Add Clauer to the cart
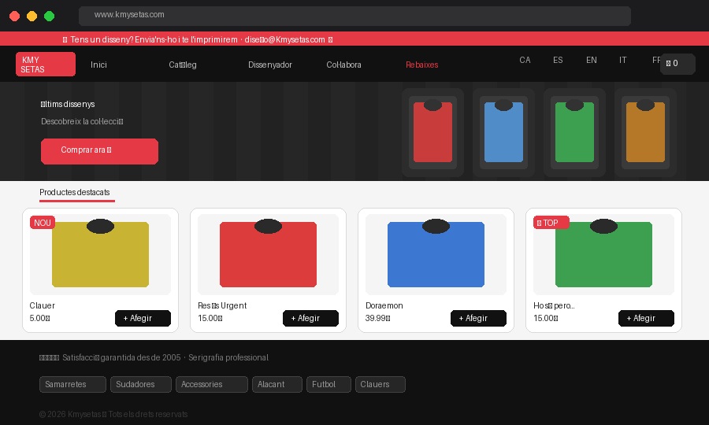 [x=143, y=319]
